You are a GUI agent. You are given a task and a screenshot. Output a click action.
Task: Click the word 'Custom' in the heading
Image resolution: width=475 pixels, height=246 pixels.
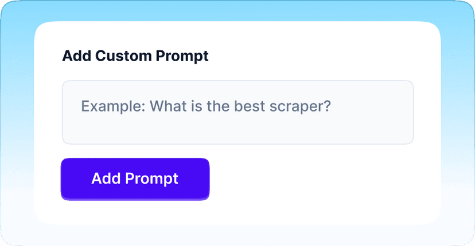point(123,56)
